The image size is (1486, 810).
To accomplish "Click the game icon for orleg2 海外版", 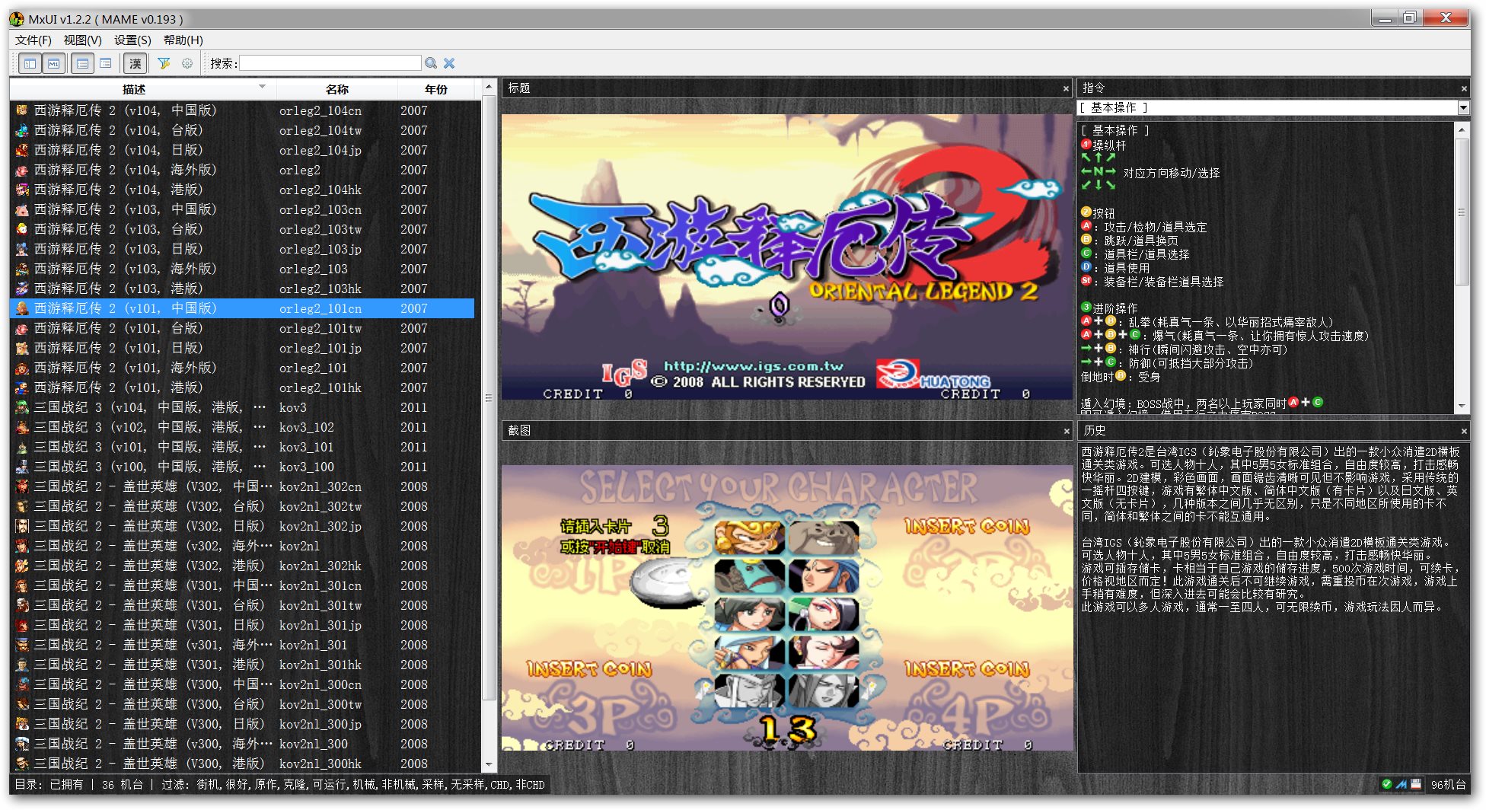I will click(22, 170).
